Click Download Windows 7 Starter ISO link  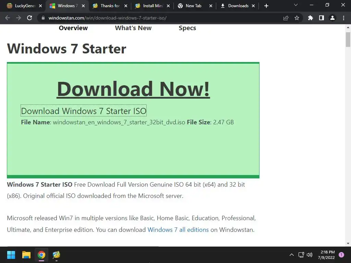pyautogui.click(x=84, y=111)
